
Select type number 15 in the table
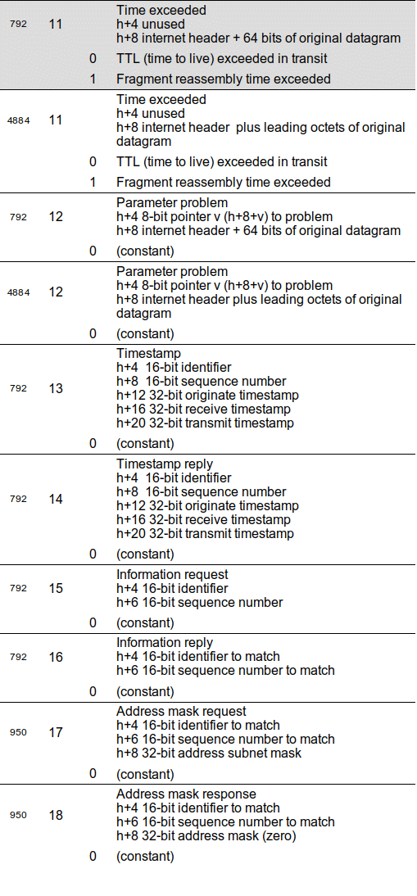(x=56, y=589)
